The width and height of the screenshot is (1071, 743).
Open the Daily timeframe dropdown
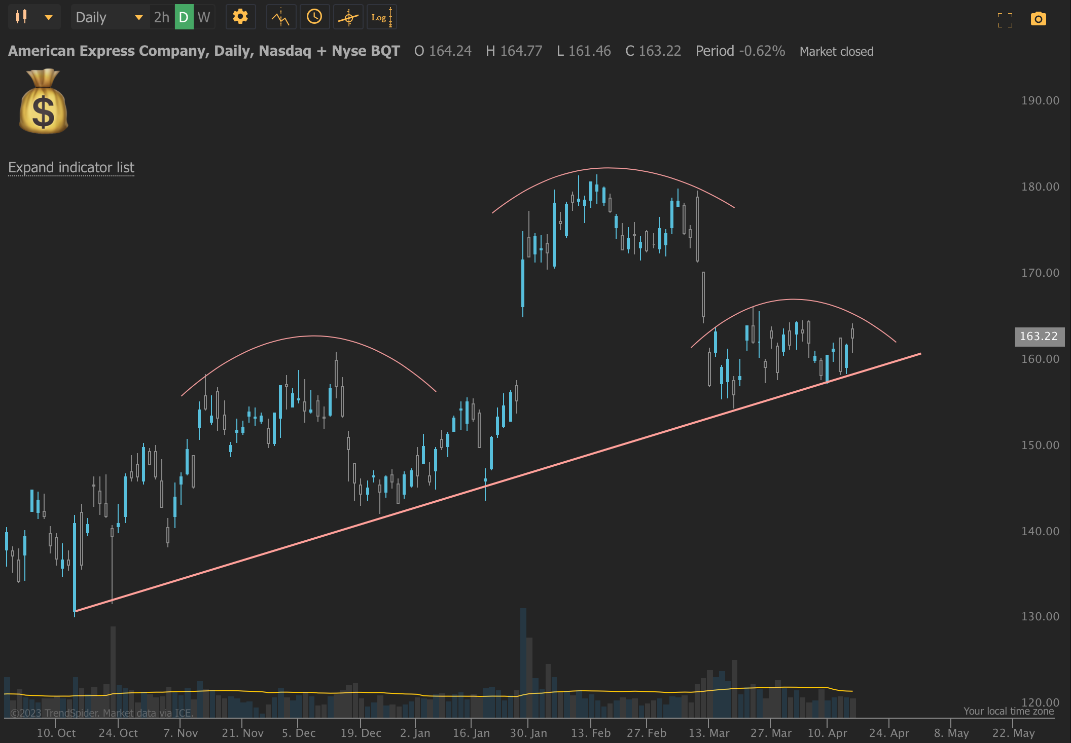click(109, 17)
